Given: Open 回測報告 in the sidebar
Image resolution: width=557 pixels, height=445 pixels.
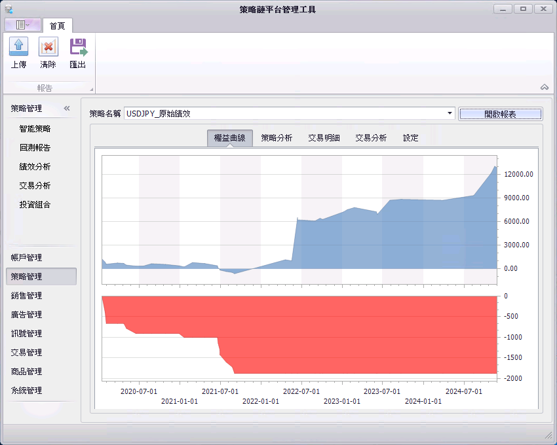Looking at the screenshot, I should click(35, 148).
